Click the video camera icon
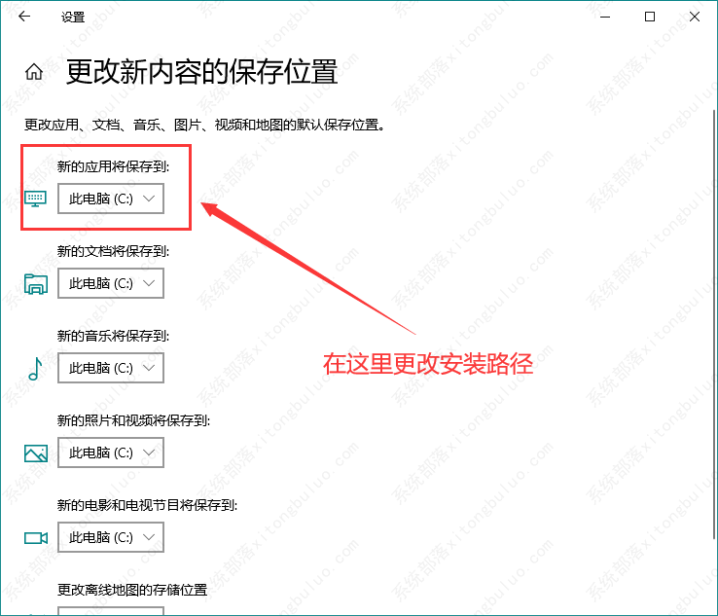 tap(35, 537)
